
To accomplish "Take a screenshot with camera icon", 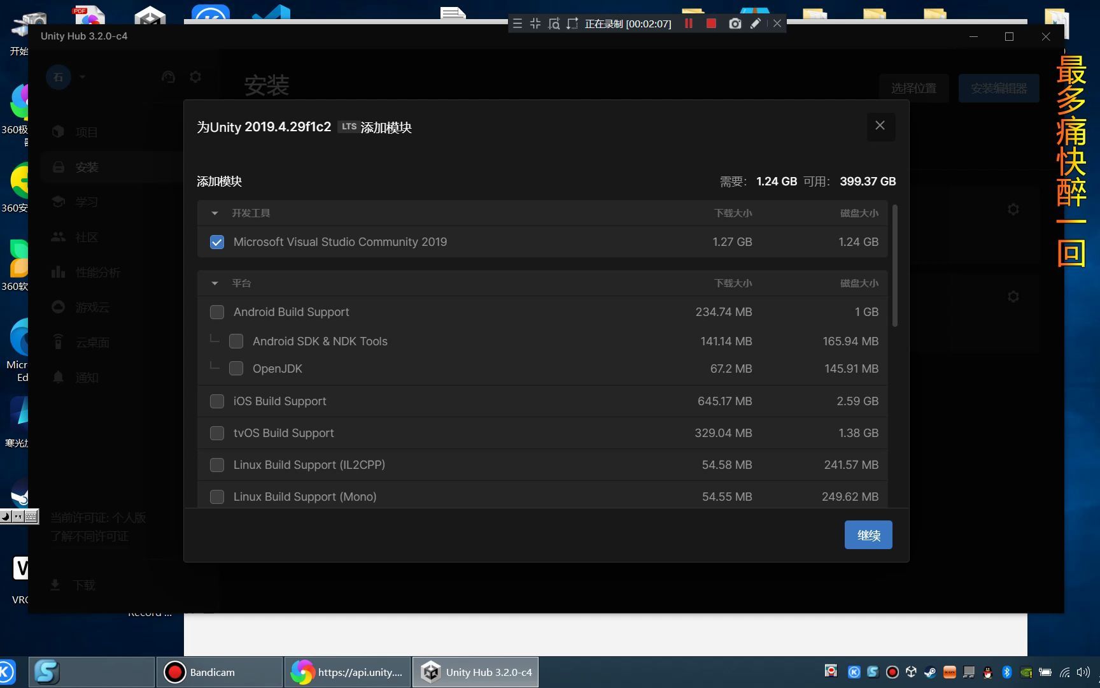I will (735, 24).
